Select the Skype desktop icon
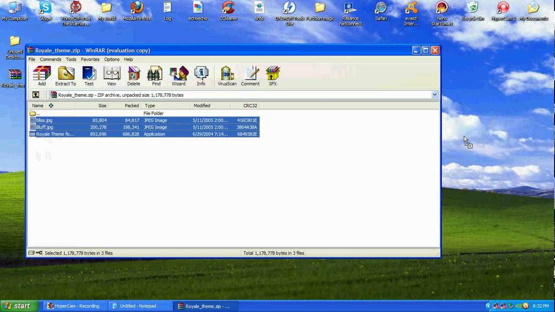The image size is (555, 312). click(45, 11)
